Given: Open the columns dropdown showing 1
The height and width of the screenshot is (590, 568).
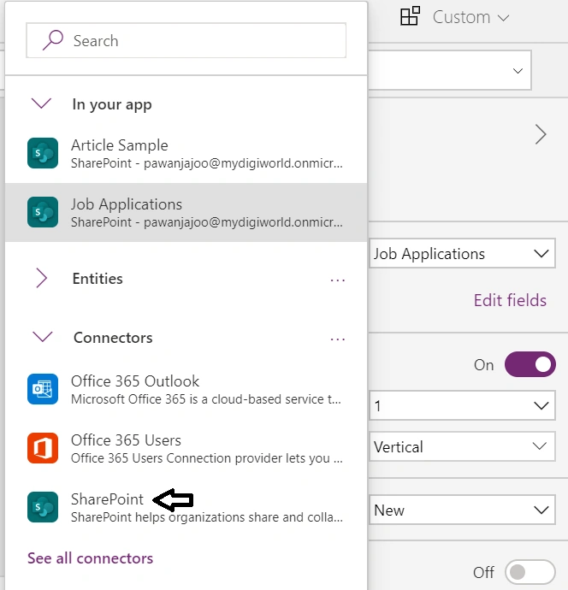Looking at the screenshot, I should (462, 405).
